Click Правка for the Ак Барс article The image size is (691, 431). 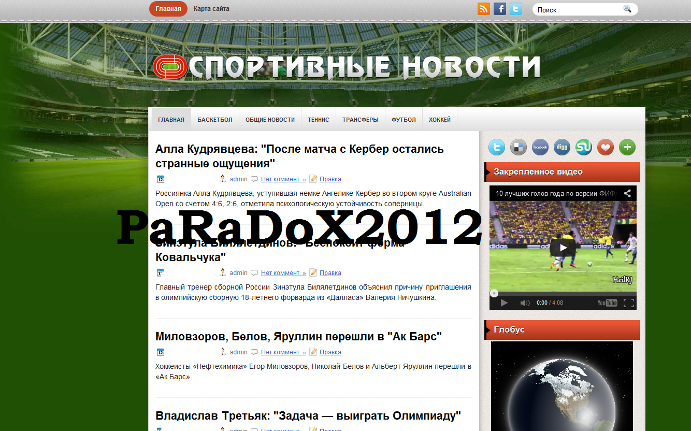tap(330, 352)
